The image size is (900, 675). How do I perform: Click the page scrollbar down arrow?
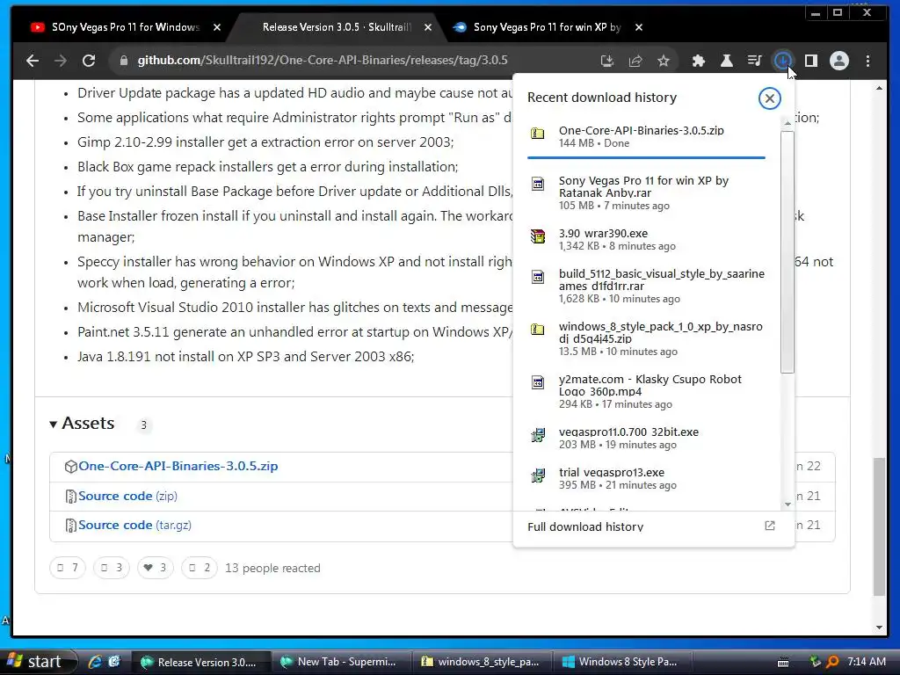point(879,628)
